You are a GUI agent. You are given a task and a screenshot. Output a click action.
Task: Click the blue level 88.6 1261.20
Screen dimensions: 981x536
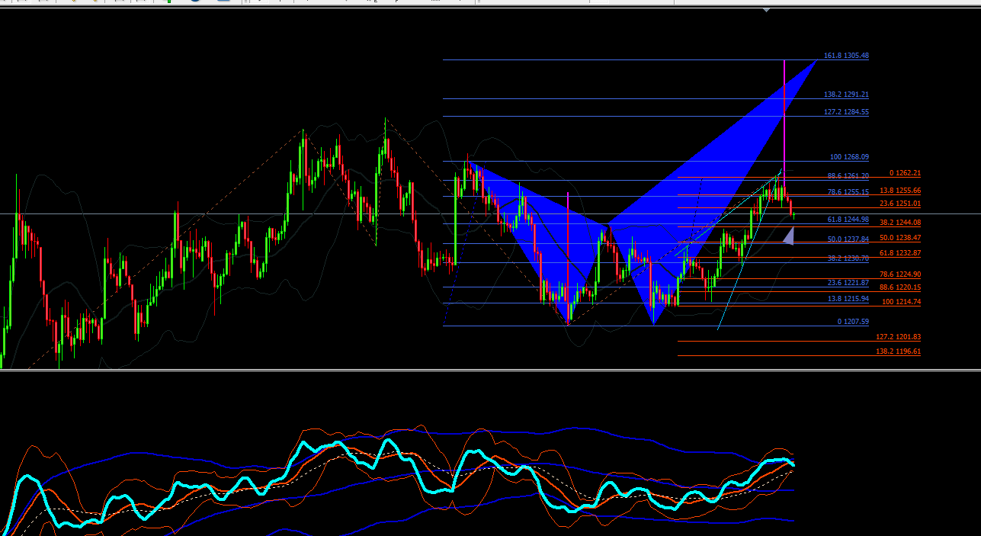848,176
